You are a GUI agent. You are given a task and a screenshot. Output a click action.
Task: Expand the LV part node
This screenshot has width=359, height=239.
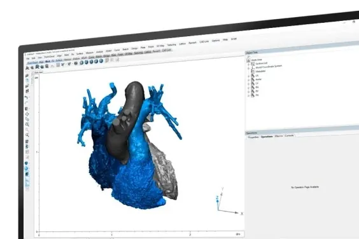[249, 84]
